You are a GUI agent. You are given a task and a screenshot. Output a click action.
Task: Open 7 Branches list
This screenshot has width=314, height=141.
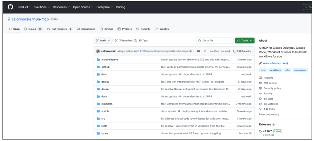coord(124,40)
